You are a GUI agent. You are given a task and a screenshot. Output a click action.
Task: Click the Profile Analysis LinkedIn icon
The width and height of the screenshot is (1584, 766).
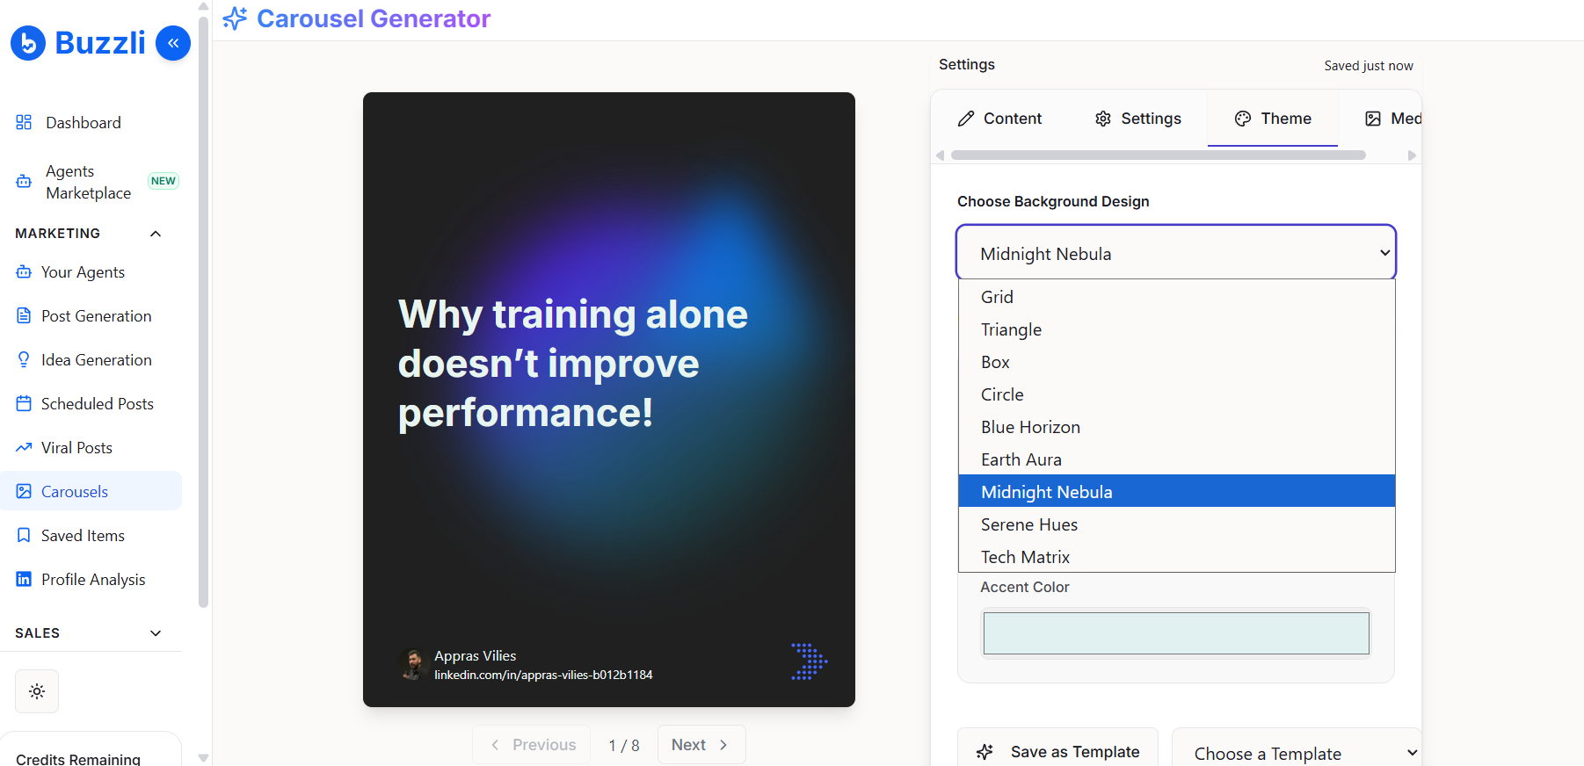tap(24, 579)
